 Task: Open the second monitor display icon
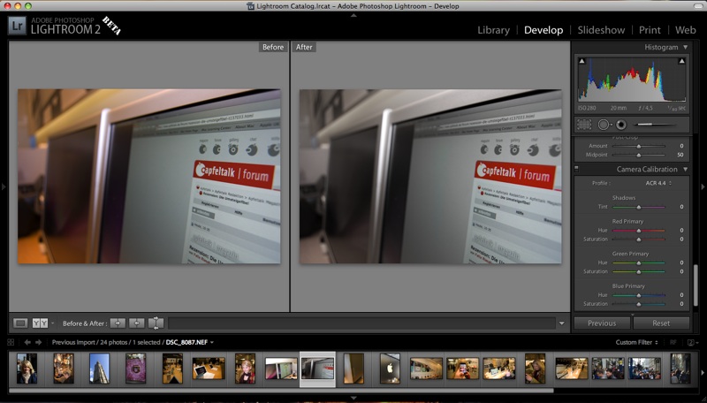tap(690, 343)
